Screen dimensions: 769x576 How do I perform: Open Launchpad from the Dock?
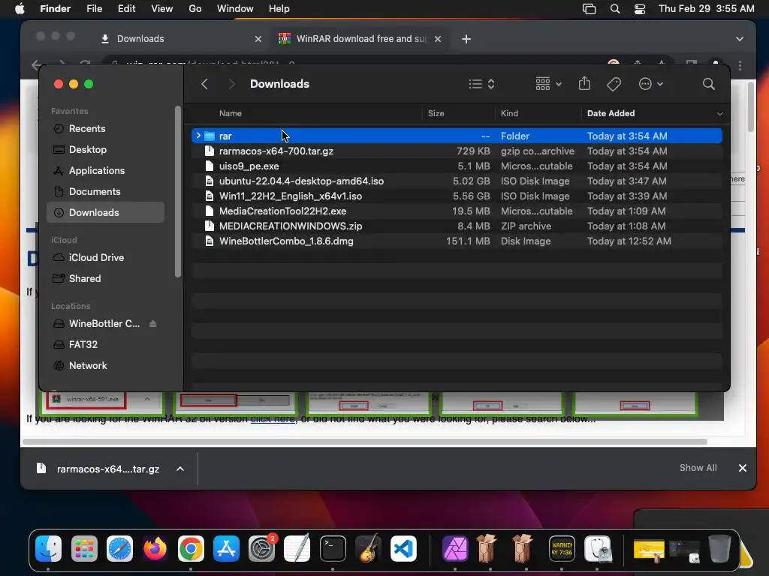point(84,548)
